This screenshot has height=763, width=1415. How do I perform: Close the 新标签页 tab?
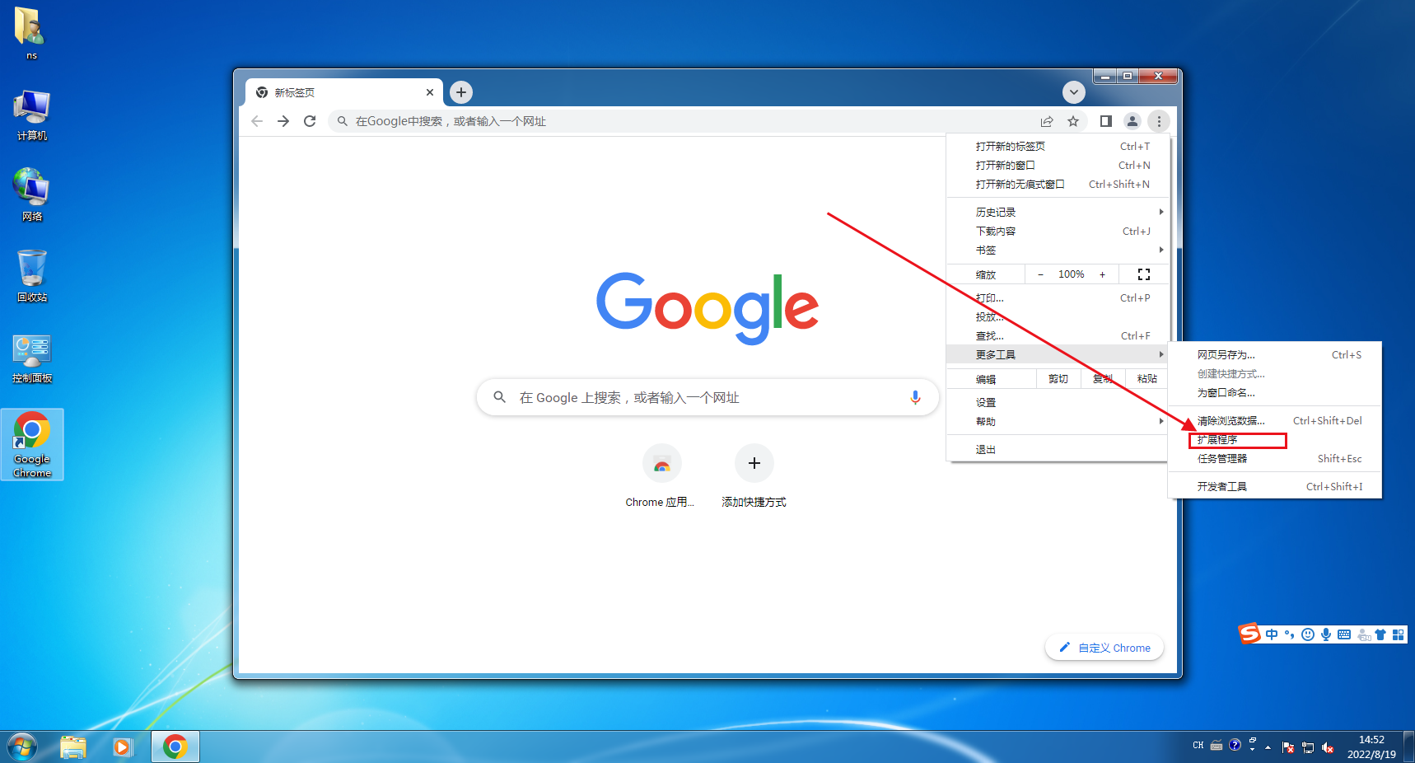click(x=430, y=92)
